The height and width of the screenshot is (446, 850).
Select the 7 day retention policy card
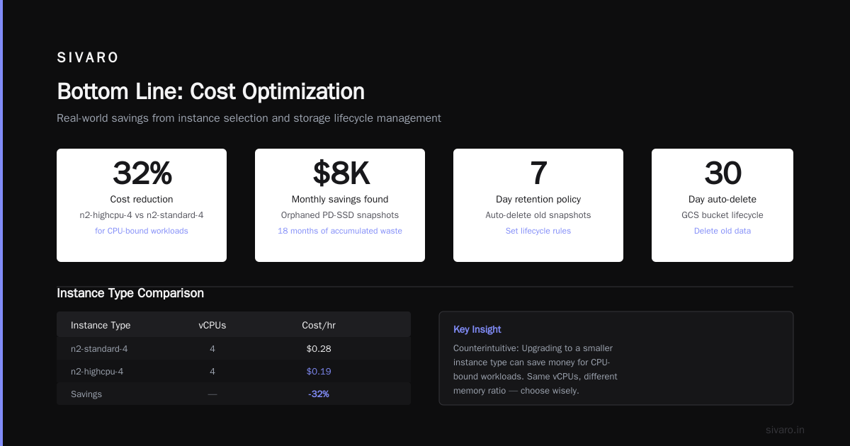pyautogui.click(x=538, y=205)
